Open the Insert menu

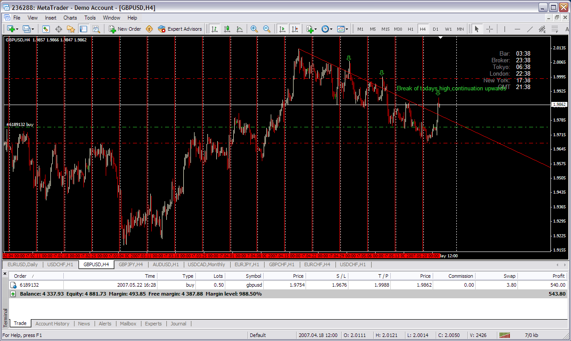(x=50, y=18)
